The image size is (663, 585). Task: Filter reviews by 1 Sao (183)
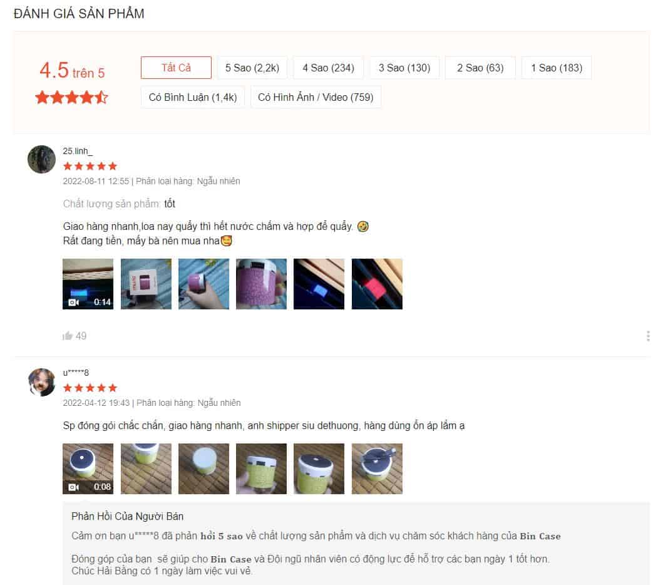[557, 68]
